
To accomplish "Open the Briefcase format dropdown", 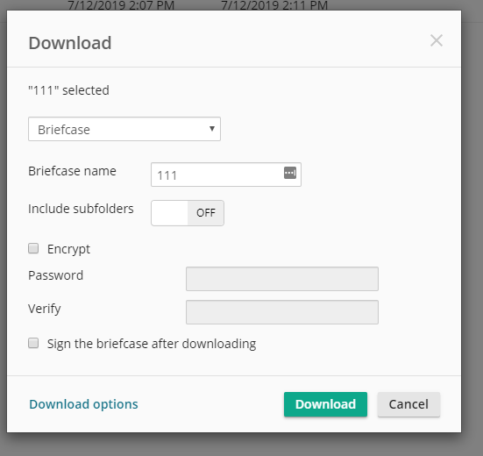I will coord(124,129).
